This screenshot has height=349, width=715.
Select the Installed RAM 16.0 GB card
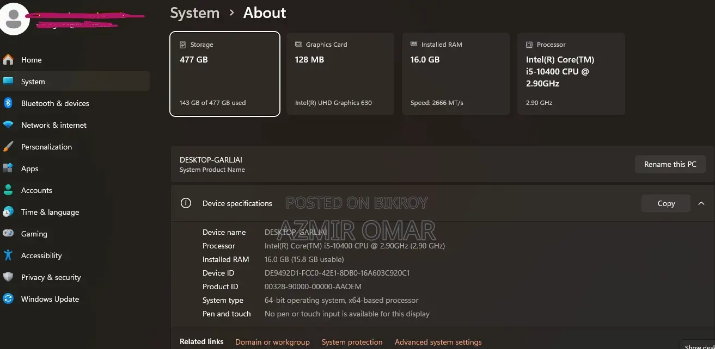click(456, 74)
